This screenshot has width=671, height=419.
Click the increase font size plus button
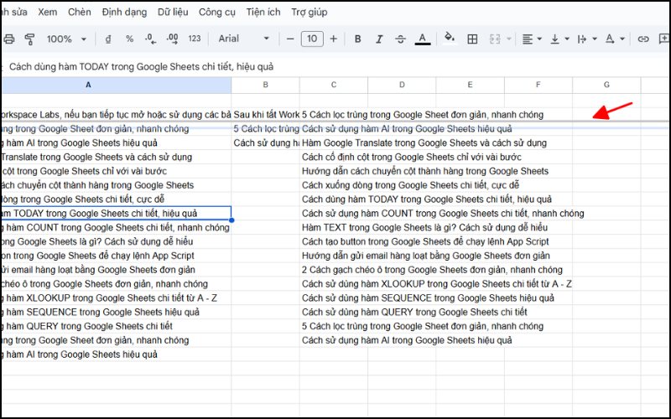[x=334, y=39]
